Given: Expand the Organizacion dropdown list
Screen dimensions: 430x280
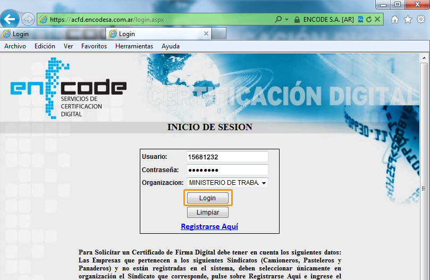Looking at the screenshot, I should 264,183.
